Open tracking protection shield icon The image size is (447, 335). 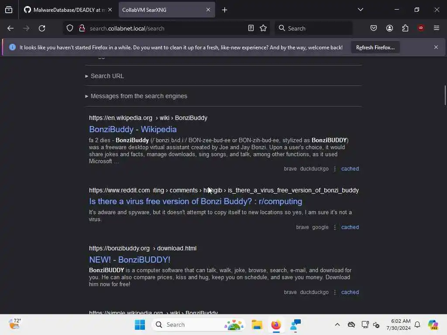click(70, 28)
